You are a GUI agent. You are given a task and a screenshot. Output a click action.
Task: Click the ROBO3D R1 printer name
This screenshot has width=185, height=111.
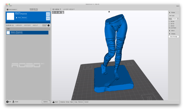click(x=34, y=9)
